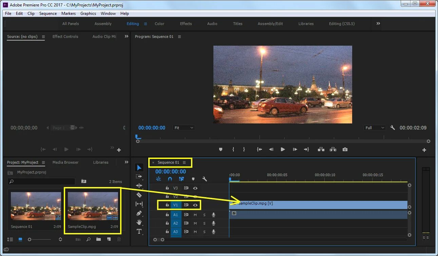Image resolution: width=438 pixels, height=256 pixels.
Task: Select the Selection tool arrow
Action: click(139, 167)
